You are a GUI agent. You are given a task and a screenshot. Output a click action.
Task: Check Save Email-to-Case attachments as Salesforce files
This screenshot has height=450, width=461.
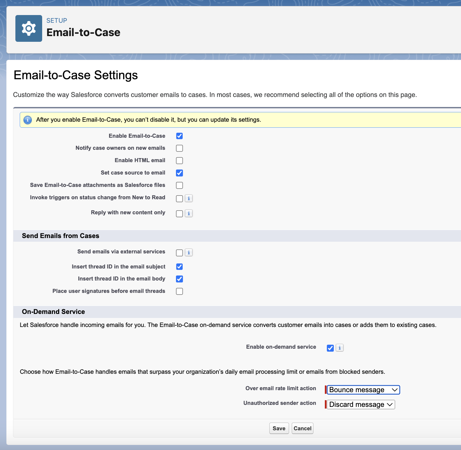point(179,185)
